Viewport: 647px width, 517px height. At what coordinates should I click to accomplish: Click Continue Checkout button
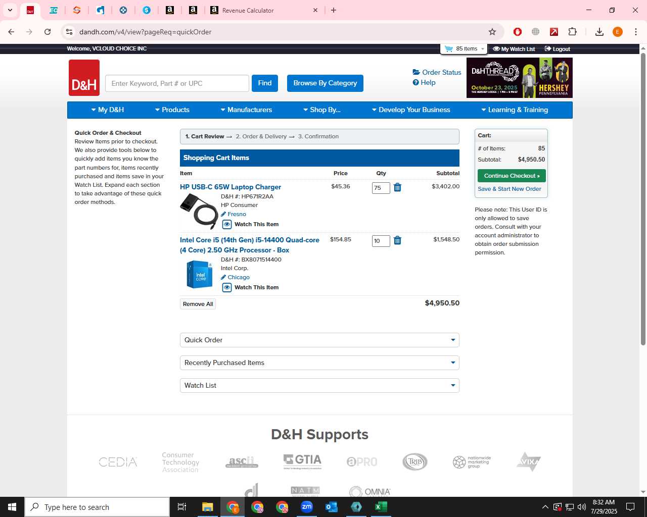(x=512, y=176)
